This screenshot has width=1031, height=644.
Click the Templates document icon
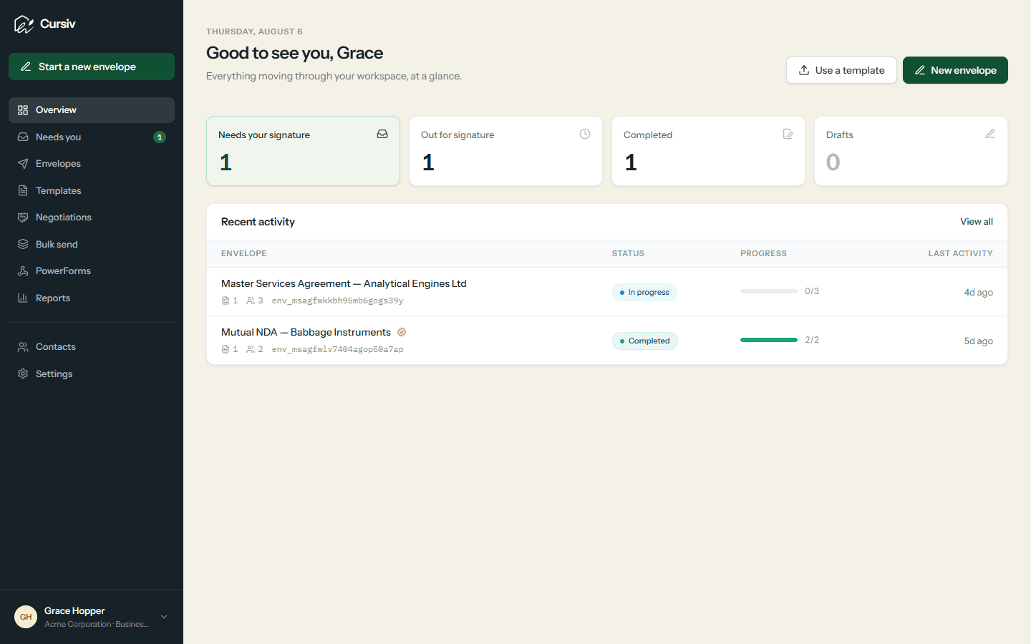click(23, 190)
